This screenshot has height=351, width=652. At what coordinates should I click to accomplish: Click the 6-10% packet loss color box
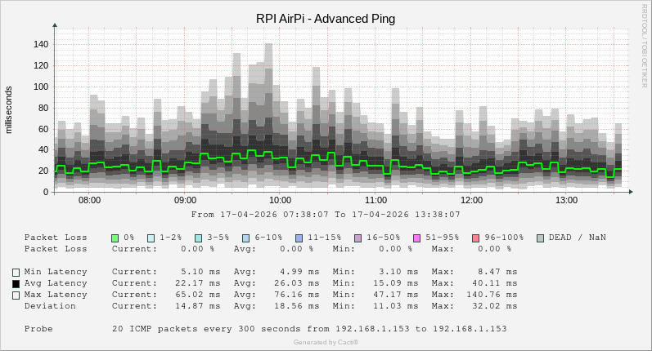point(246,238)
